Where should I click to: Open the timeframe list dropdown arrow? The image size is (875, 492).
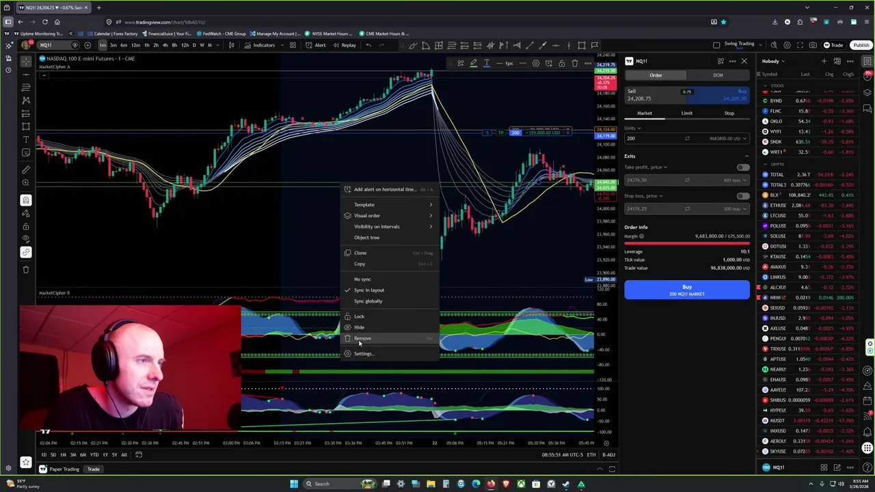(219, 45)
